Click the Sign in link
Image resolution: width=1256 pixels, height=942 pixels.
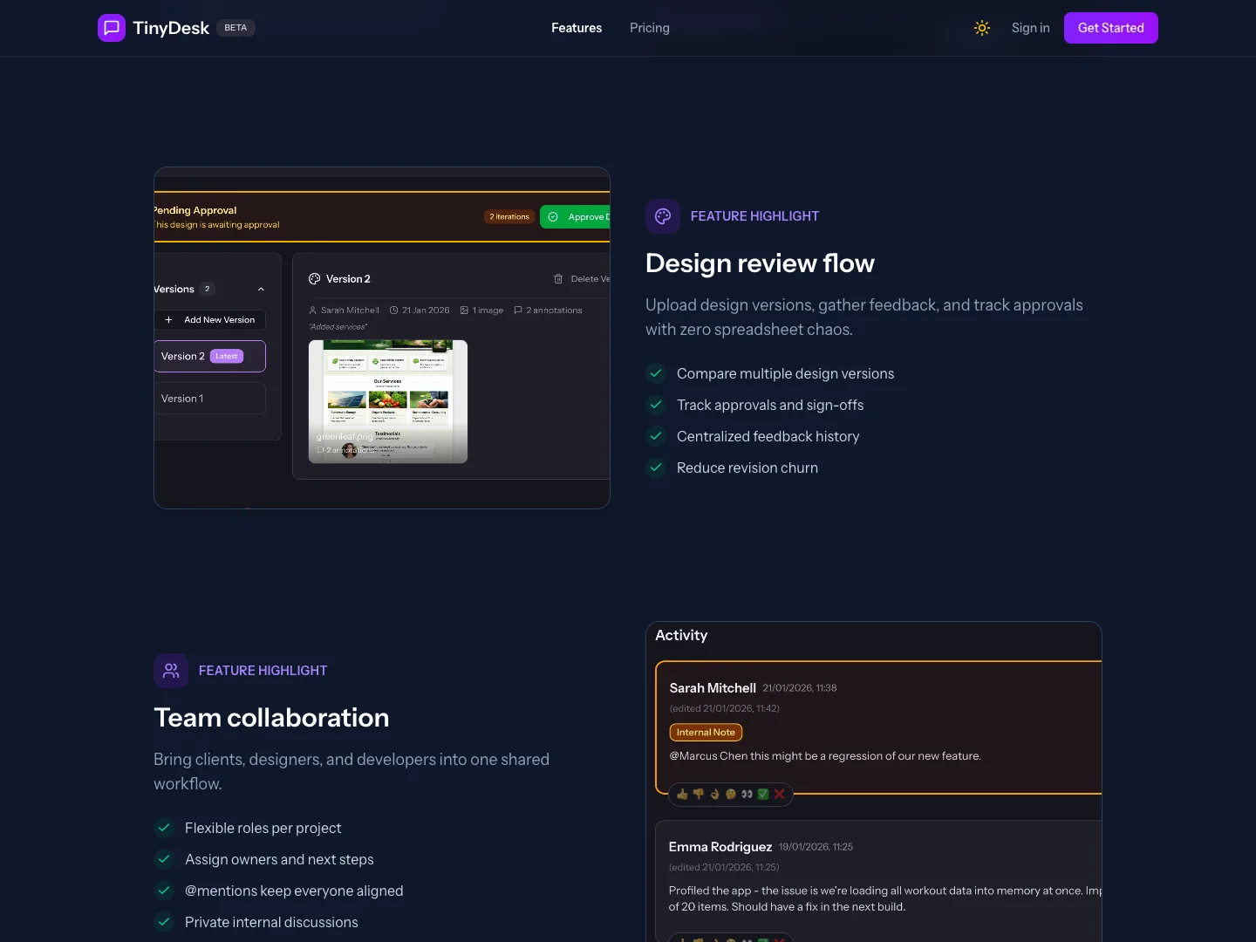coord(1030,28)
